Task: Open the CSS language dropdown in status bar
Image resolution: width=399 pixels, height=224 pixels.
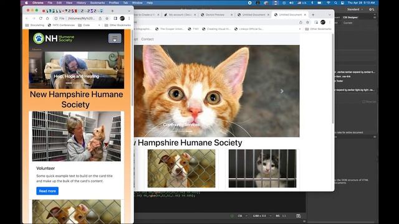Action: click(x=243, y=216)
